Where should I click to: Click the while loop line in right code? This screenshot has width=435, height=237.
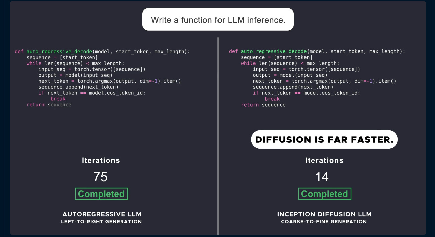click(290, 63)
